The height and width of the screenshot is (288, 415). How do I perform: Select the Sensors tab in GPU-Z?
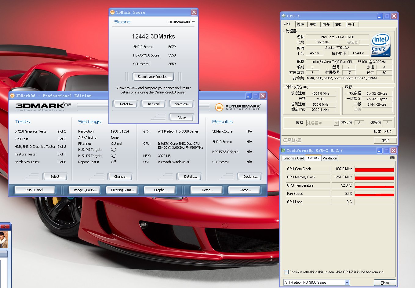coord(313,158)
